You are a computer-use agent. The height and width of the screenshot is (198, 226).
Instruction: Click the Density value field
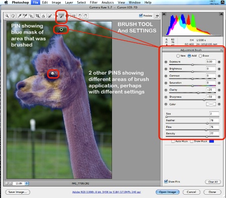[x=214, y=133]
